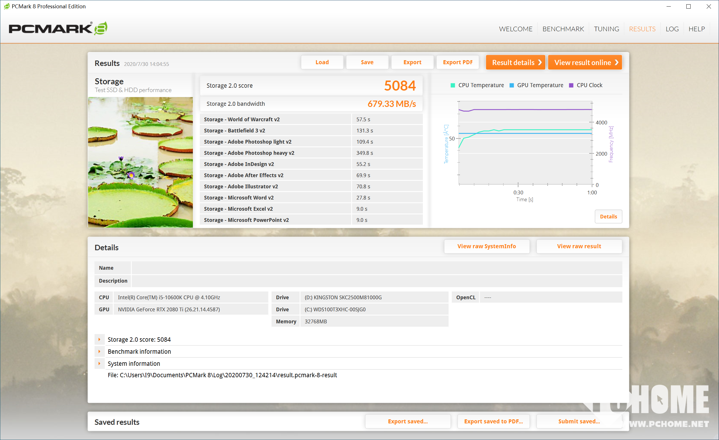Expand Benchmark information
Screen dimensions: 719x440
pyautogui.click(x=99, y=351)
